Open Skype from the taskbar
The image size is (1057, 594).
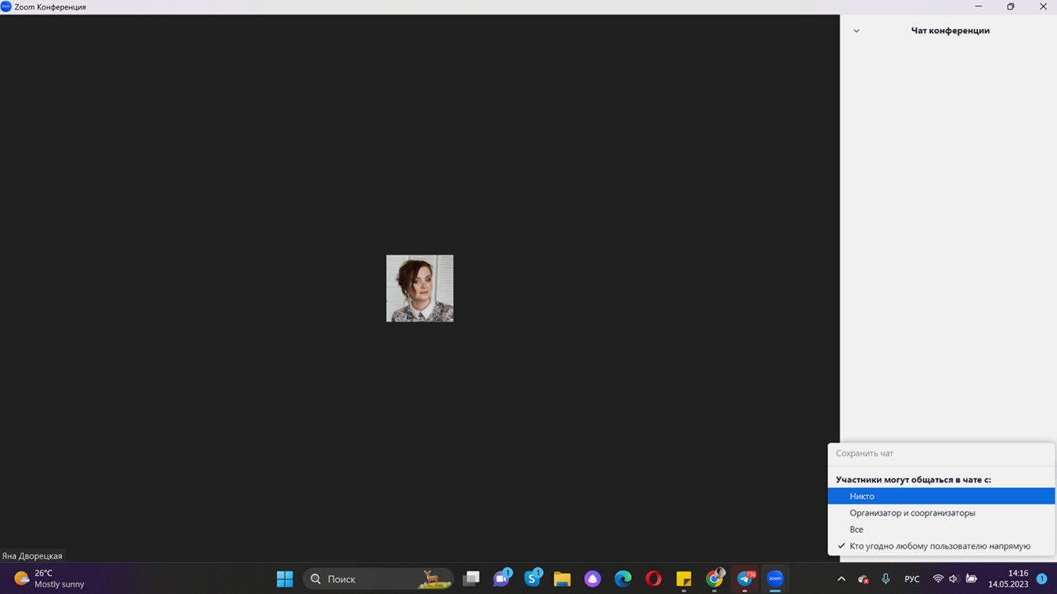pyautogui.click(x=532, y=579)
